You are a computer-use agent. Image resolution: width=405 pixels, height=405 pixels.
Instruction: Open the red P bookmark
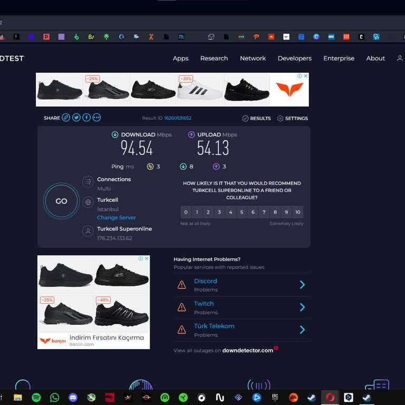46,37
